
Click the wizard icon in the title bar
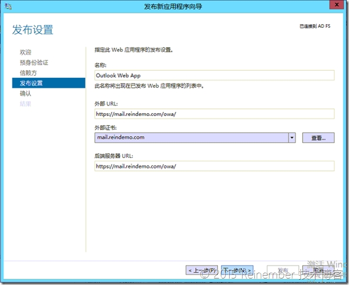point(8,6)
